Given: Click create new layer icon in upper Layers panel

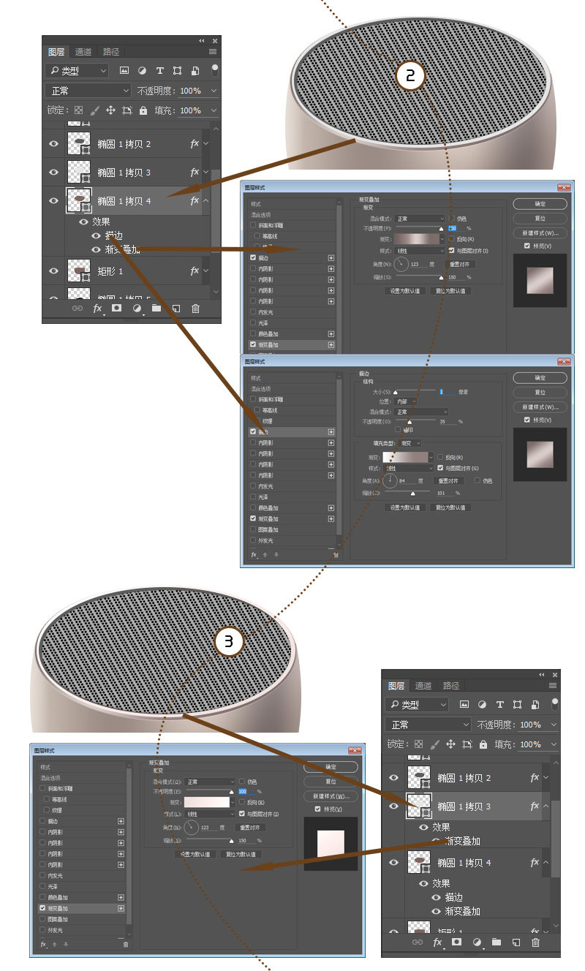Looking at the screenshot, I should coord(175,309).
